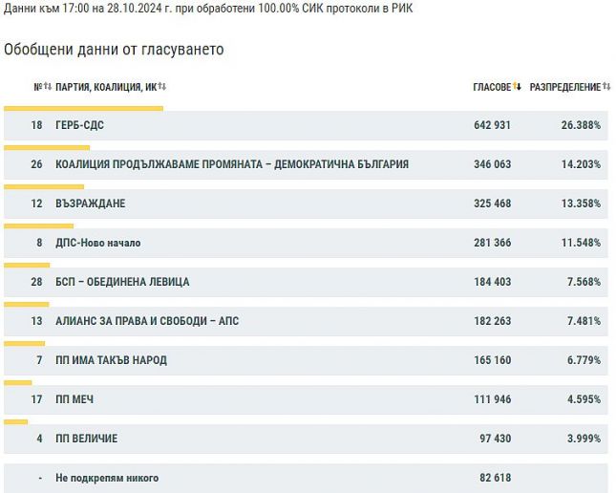The image size is (616, 493).
Task: Click the Не подкрепям никого row
Action: pos(306,478)
